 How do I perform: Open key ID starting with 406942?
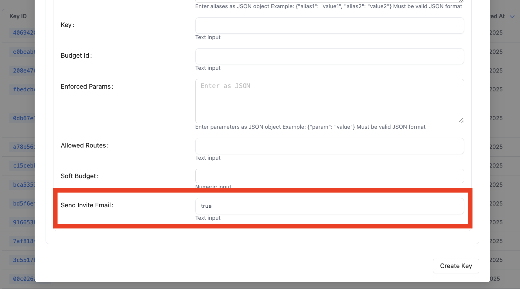[x=23, y=33]
